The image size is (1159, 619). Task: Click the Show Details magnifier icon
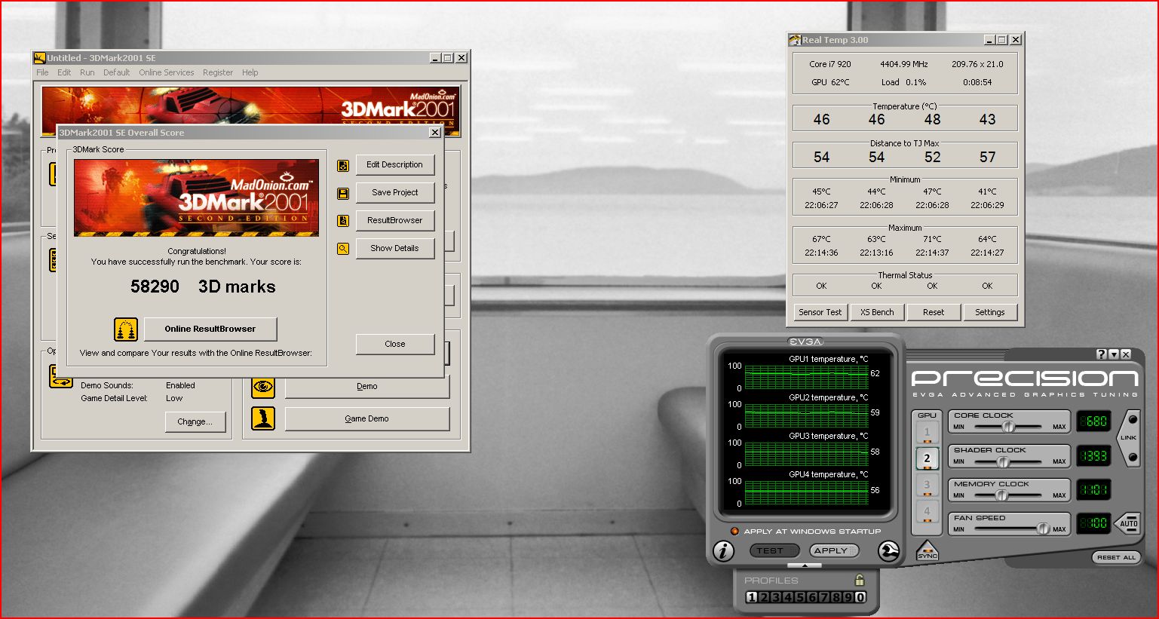[343, 249]
